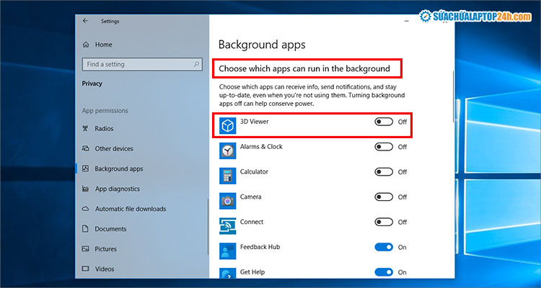Click the Pictures sidebar icon
Image resolution: width=541 pixels, height=288 pixels.
(86, 248)
